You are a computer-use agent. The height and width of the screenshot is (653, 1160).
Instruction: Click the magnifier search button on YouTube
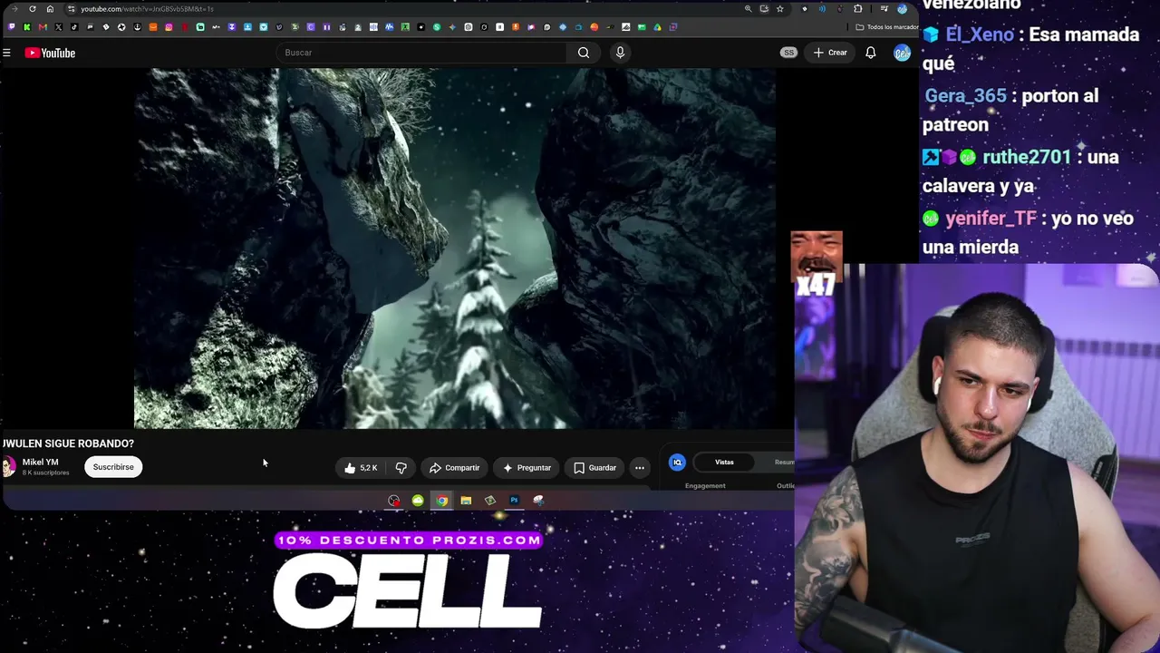(x=584, y=53)
